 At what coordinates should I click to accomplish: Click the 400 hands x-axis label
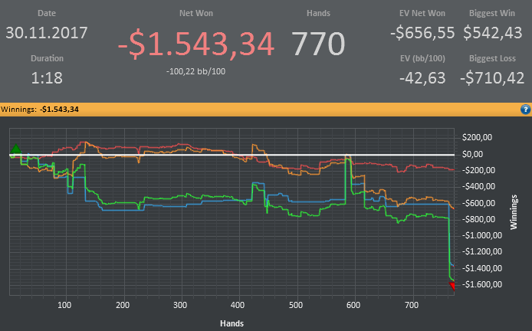click(x=238, y=305)
